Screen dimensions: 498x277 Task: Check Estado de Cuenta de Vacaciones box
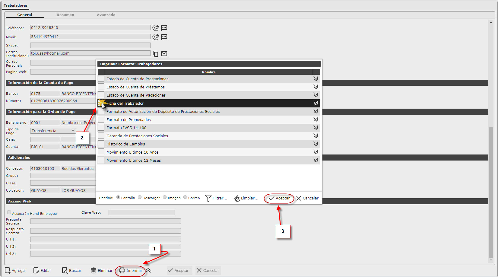tap(101, 95)
